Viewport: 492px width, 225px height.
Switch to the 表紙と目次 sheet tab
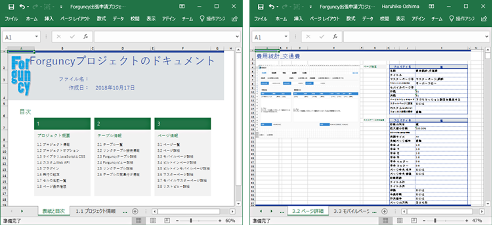click(x=53, y=211)
